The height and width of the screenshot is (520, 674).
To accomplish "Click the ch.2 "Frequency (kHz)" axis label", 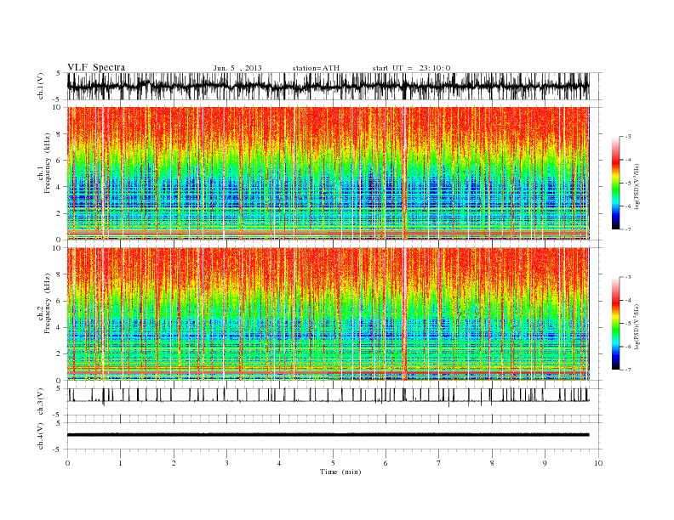I will click(x=48, y=304).
